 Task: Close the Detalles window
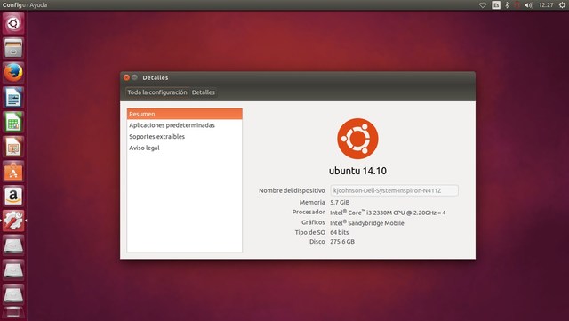pos(126,77)
